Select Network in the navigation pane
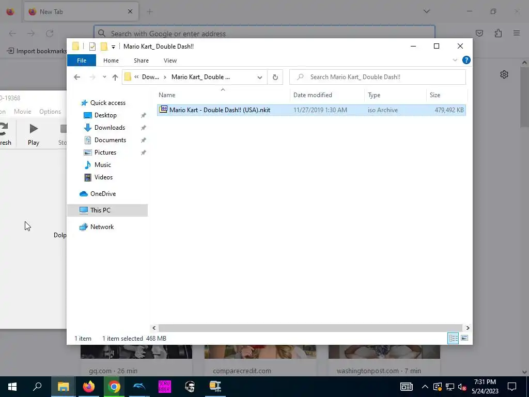The height and width of the screenshot is (397, 529). [102, 227]
